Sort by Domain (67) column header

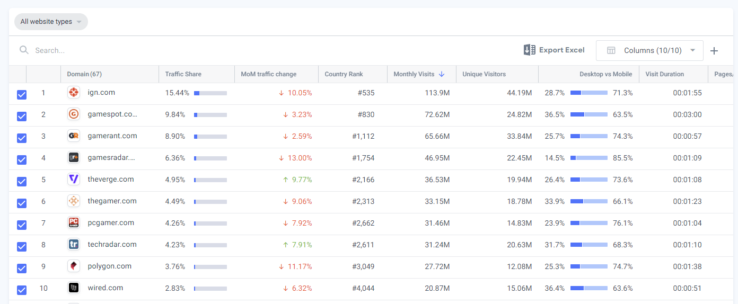[84, 74]
